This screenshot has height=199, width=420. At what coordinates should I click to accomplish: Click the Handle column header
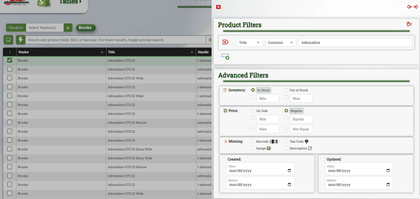(x=203, y=52)
